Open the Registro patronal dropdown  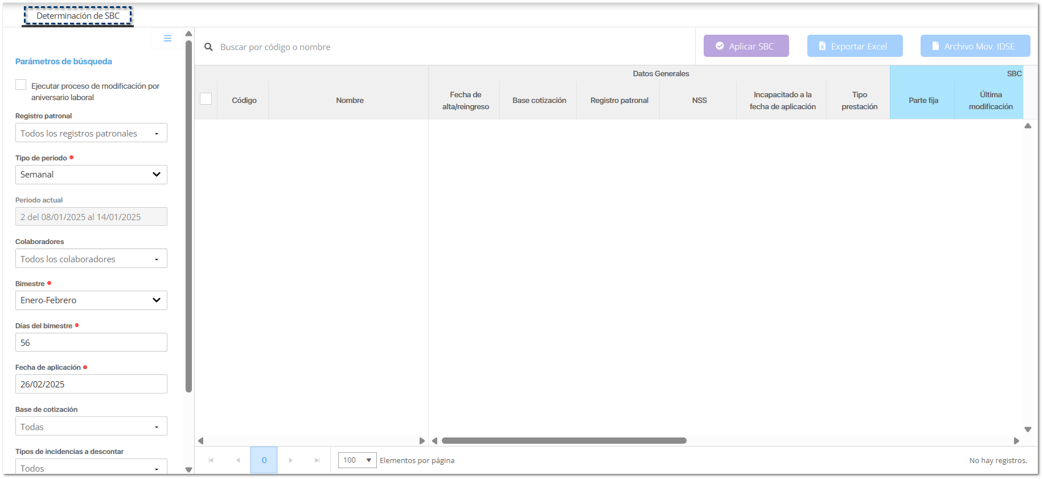coord(91,133)
